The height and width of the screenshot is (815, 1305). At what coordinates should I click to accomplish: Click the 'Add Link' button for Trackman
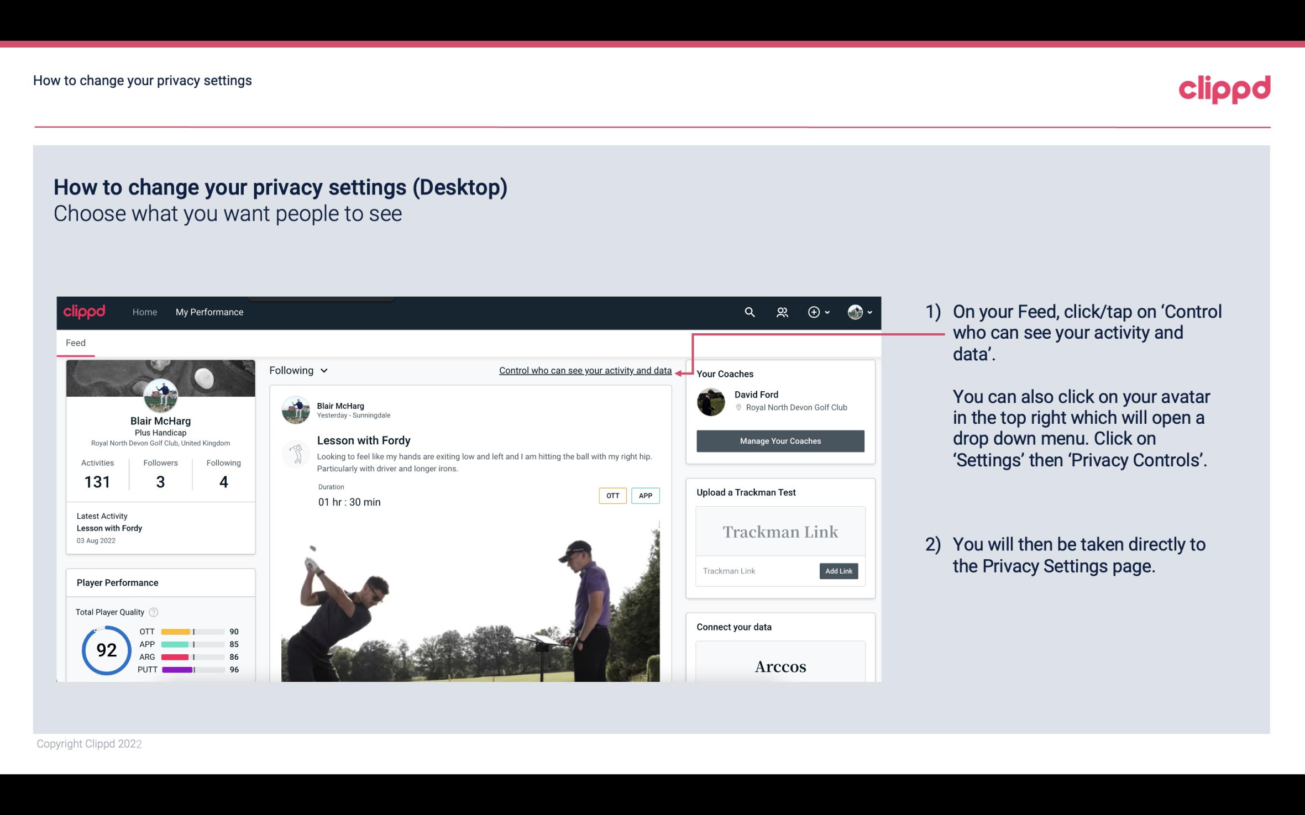(837, 571)
